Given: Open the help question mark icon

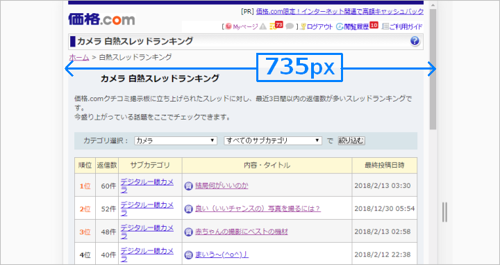Looking at the screenshot, I should tap(415, 41).
